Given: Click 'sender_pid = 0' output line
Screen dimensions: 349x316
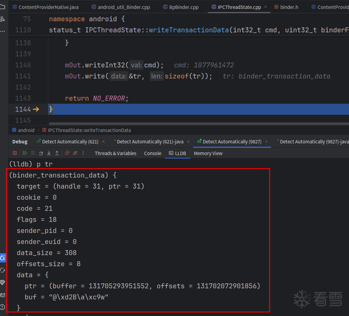Looking at the screenshot, I should tap(45, 230).
